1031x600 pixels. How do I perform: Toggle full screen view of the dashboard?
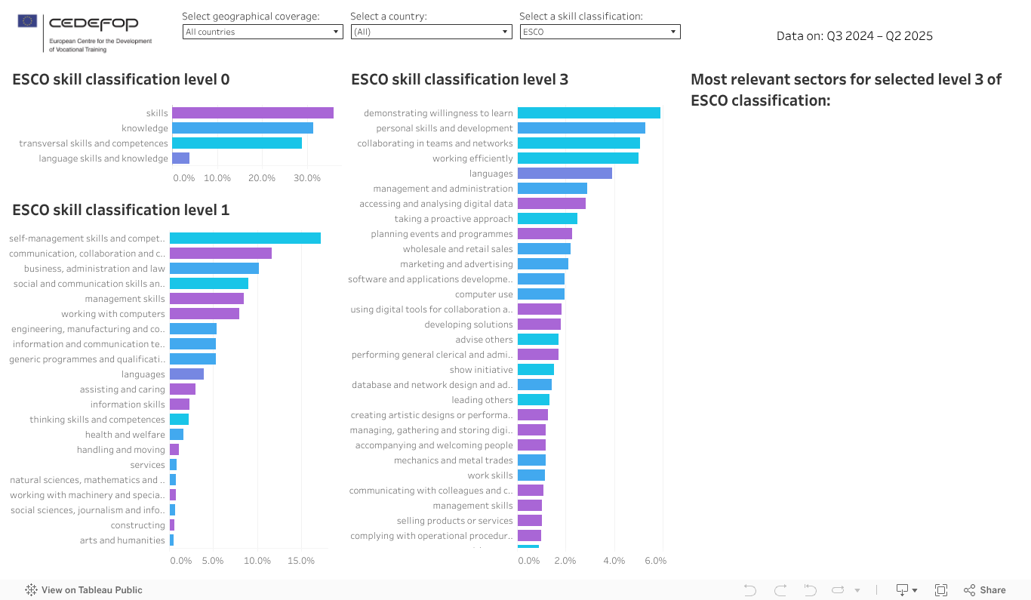(x=941, y=589)
